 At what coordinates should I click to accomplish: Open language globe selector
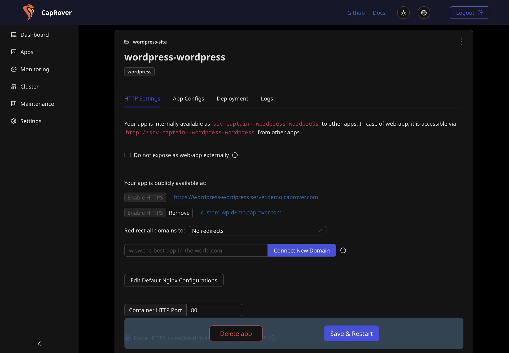tap(424, 13)
